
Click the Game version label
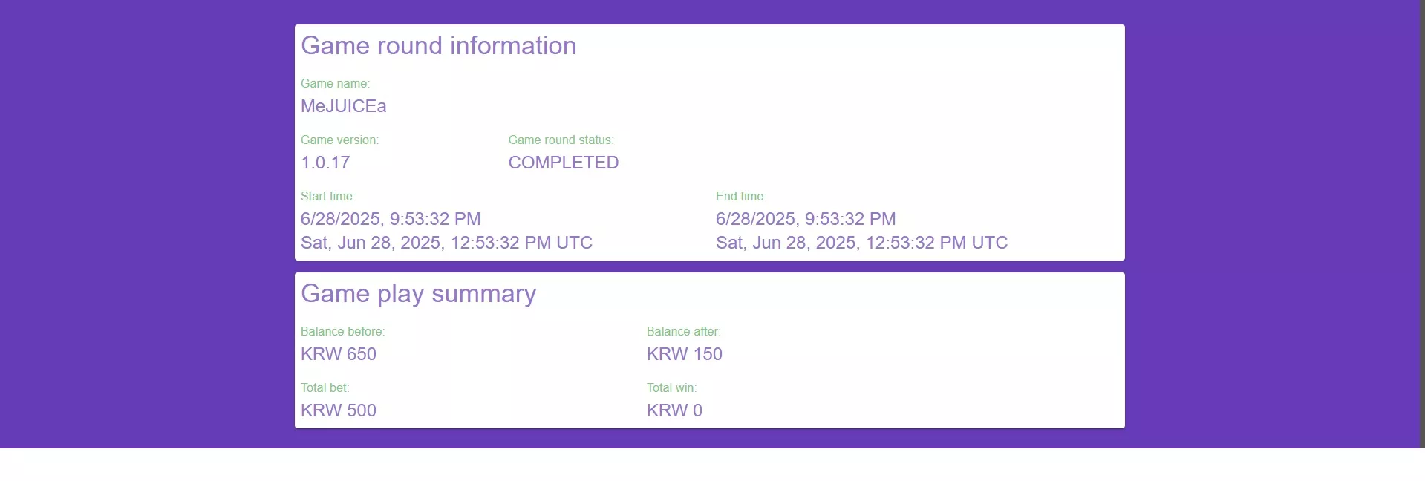(x=339, y=140)
